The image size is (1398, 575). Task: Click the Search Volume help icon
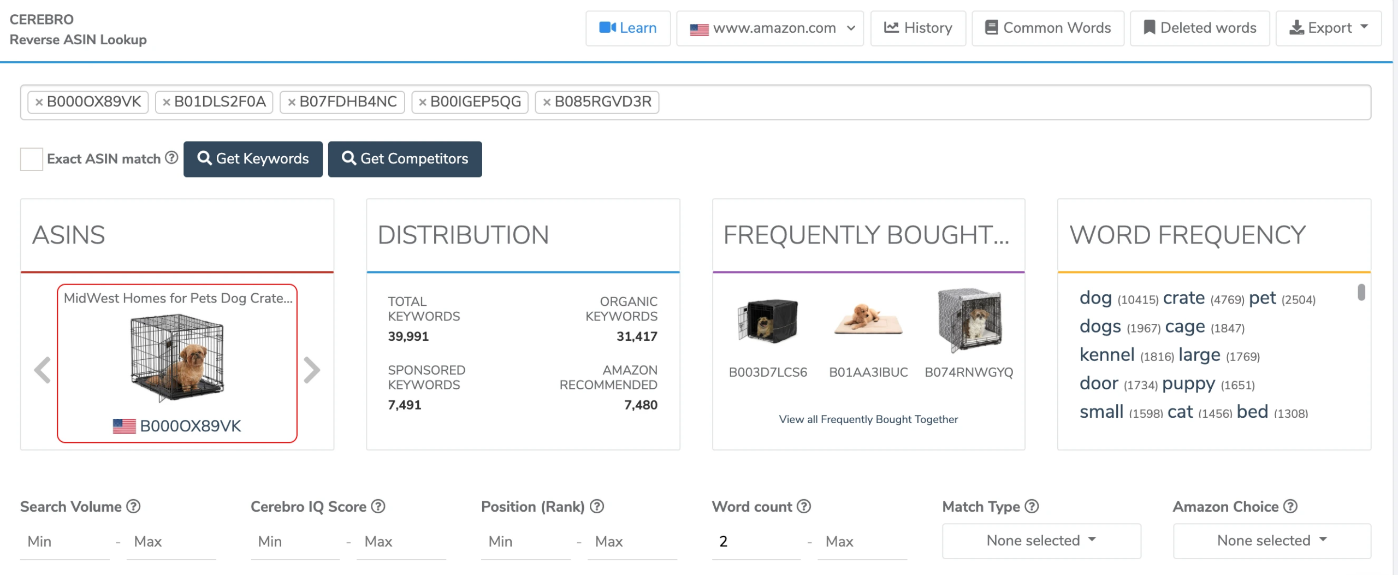click(x=134, y=506)
